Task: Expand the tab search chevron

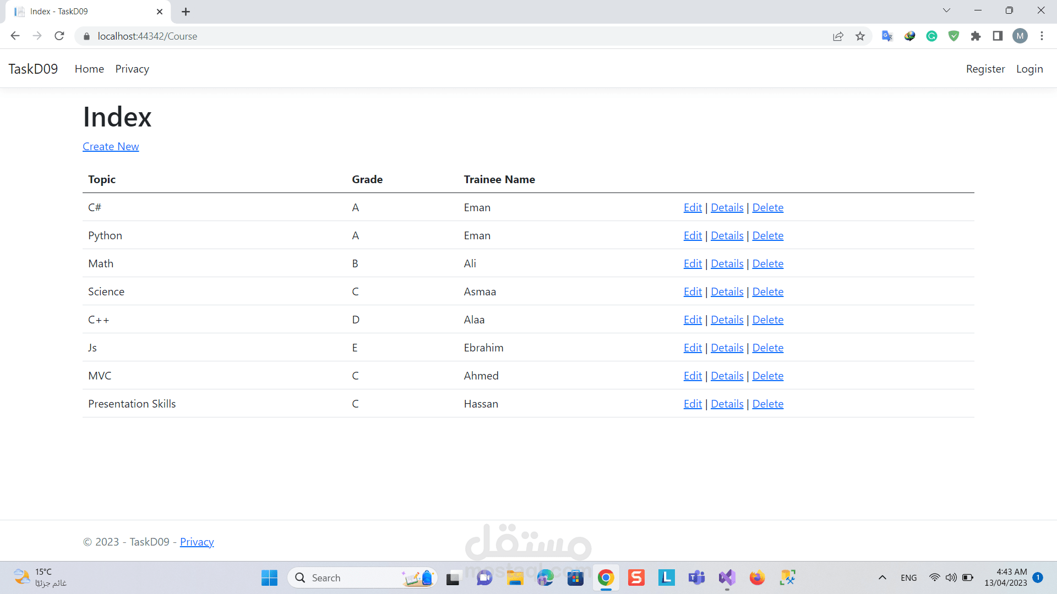Action: coord(946,10)
